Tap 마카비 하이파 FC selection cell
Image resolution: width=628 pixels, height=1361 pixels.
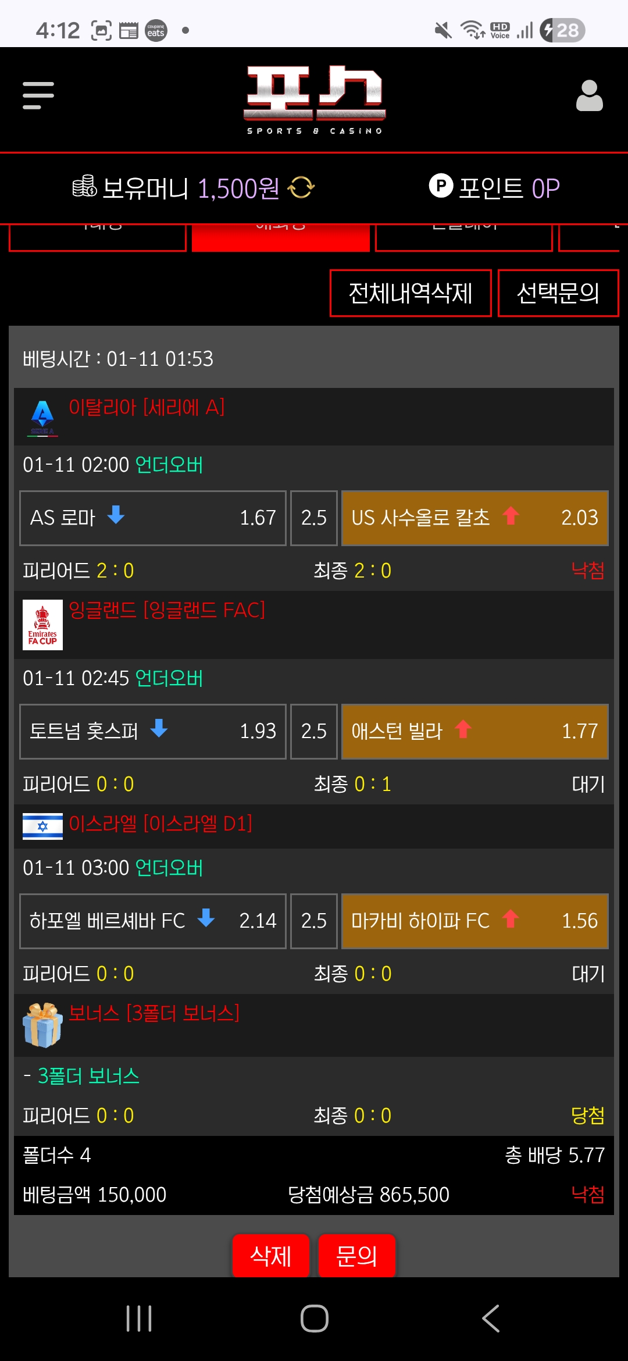coord(474,921)
